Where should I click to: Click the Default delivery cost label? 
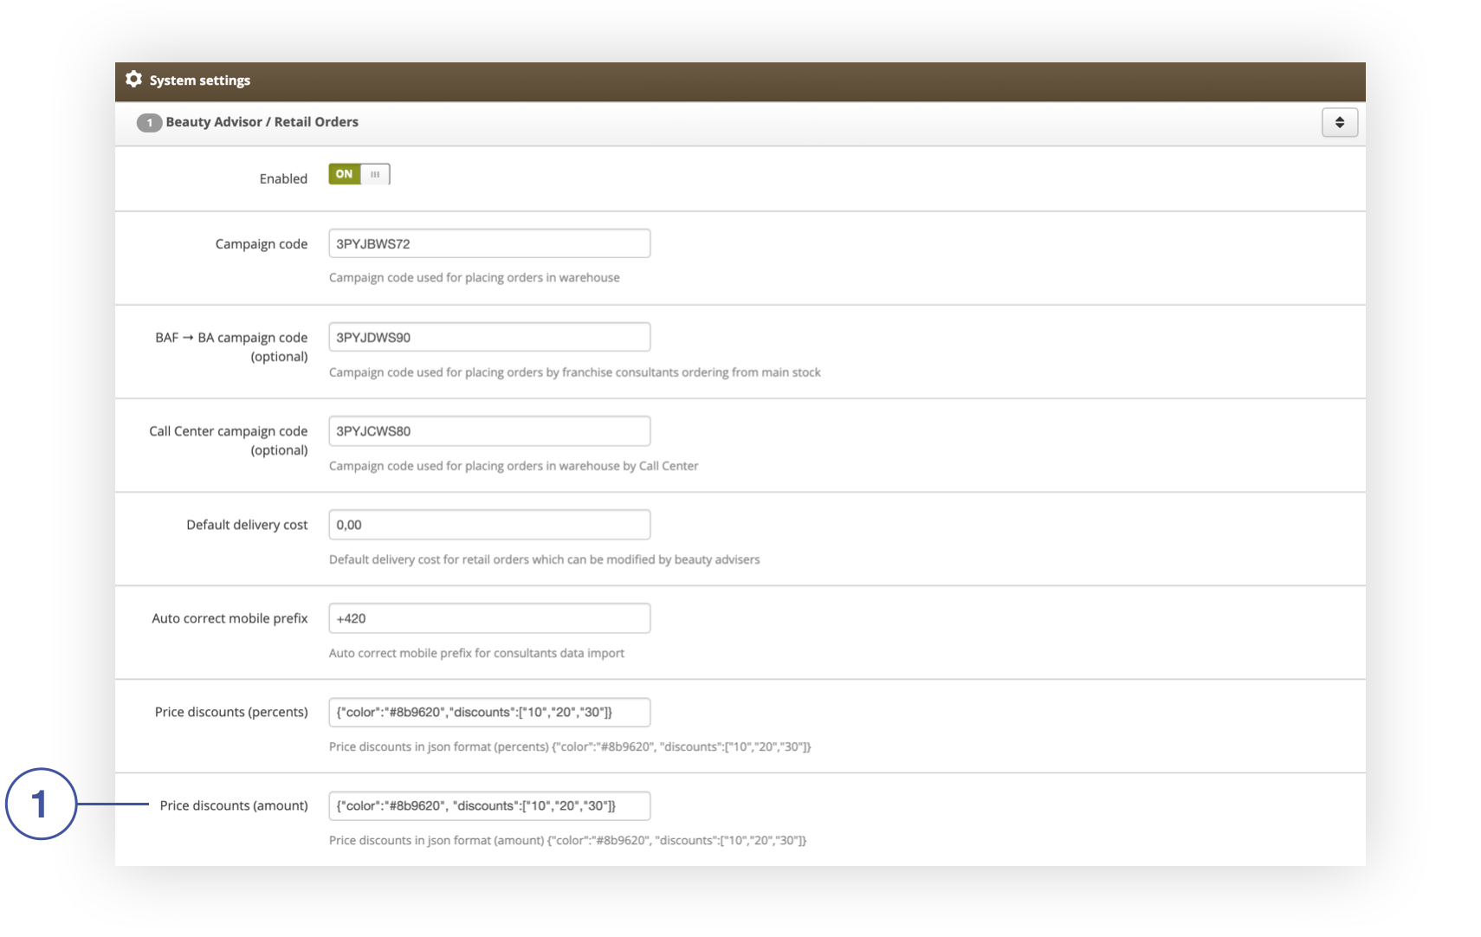pos(247,525)
